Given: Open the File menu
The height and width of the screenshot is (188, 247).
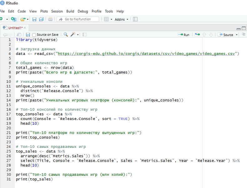Looking at the screenshot, I should [x=2, y=11].
